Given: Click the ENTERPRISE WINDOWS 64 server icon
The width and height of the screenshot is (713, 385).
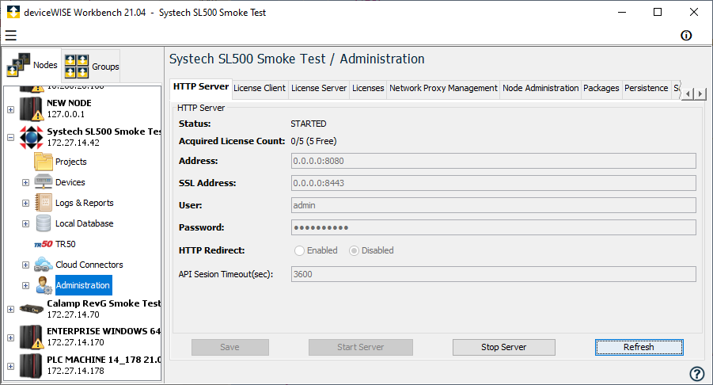Looking at the screenshot, I should coord(32,337).
